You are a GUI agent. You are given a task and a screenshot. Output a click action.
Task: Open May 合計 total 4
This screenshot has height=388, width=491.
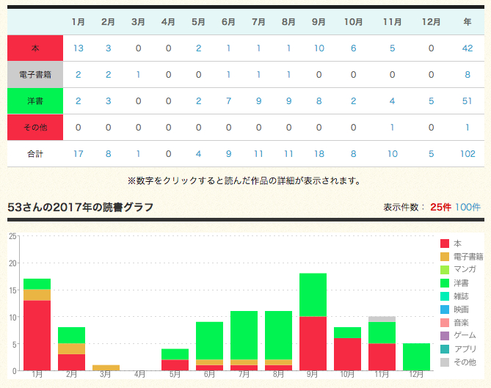coord(199,153)
